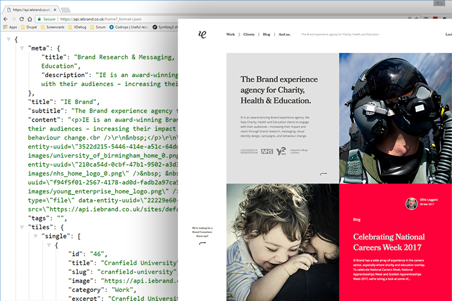Open the Clients page in site navigation

(249, 34)
